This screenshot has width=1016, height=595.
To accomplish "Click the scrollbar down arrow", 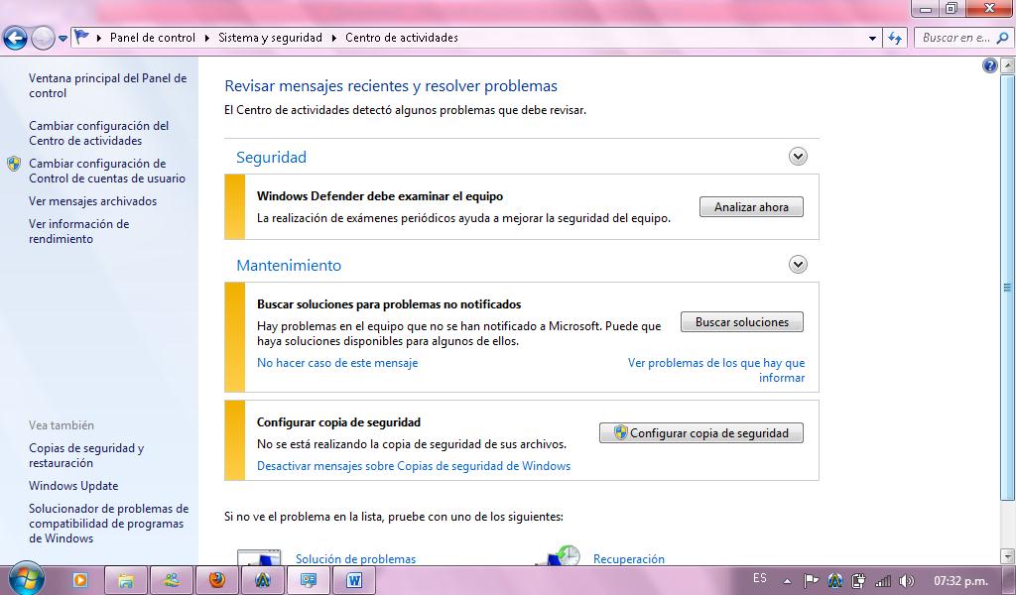I will (x=1007, y=556).
